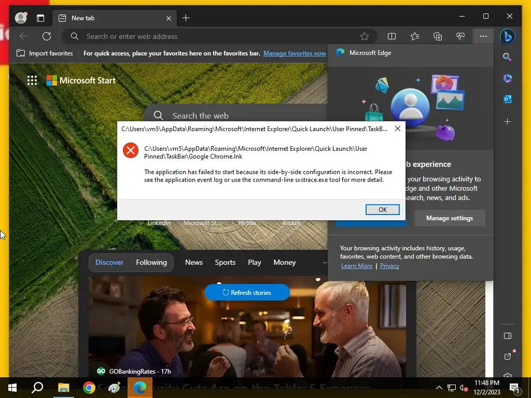The image size is (531, 398).
Task: Open the Edge profile avatar icon
Action: 21,18
